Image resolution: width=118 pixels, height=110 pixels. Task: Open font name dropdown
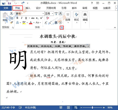click(x=43, y=14)
